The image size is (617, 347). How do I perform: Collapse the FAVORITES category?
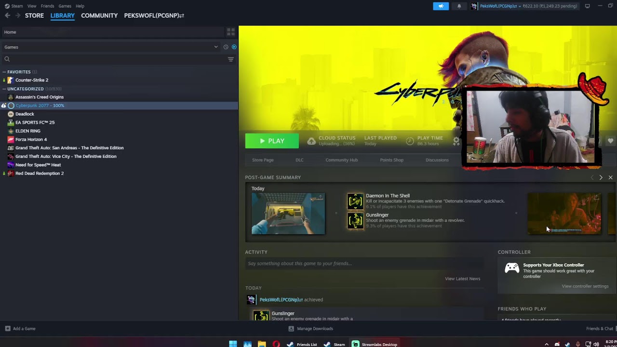click(4, 72)
